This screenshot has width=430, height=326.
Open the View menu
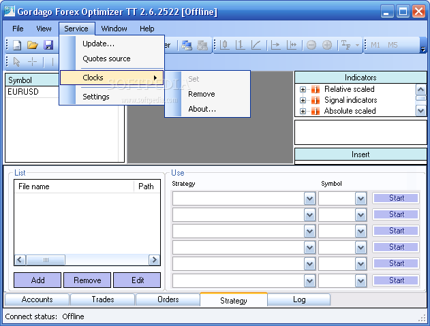(44, 29)
